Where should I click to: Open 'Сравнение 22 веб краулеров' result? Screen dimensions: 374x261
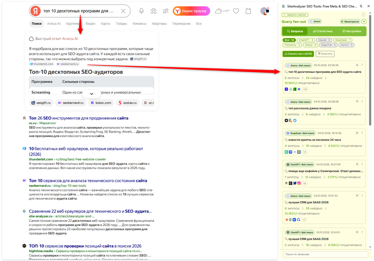tap(90, 211)
